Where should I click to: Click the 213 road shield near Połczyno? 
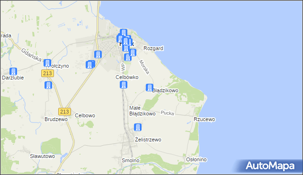pyautogui.click(x=47, y=73)
